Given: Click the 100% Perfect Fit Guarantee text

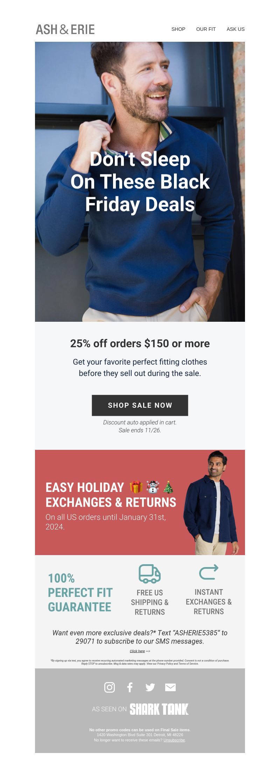Looking at the screenshot, I should 80,593.
